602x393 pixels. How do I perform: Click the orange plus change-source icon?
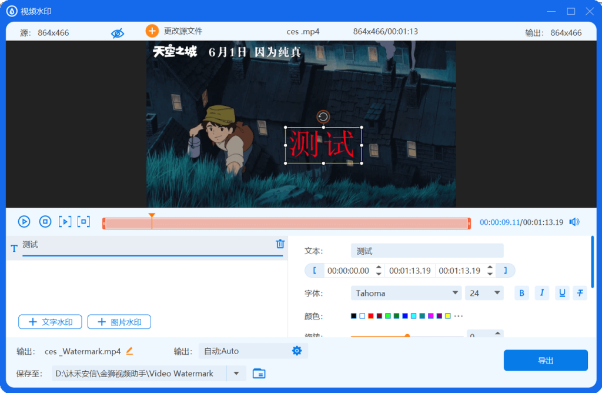152,31
